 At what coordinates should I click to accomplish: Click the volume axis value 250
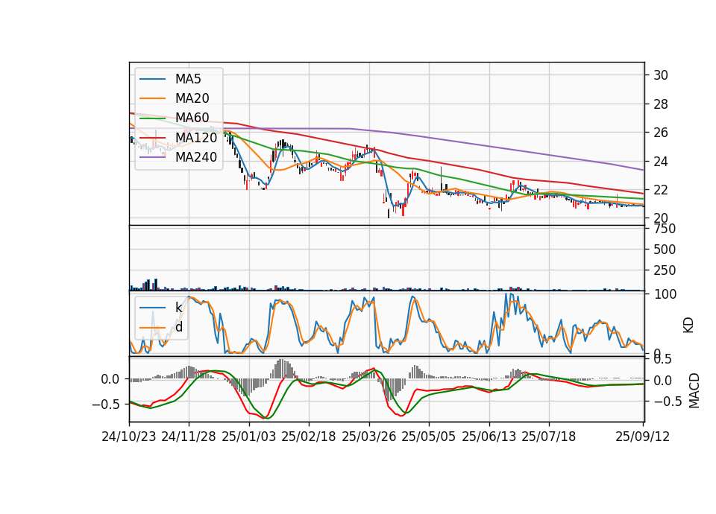pos(665,270)
